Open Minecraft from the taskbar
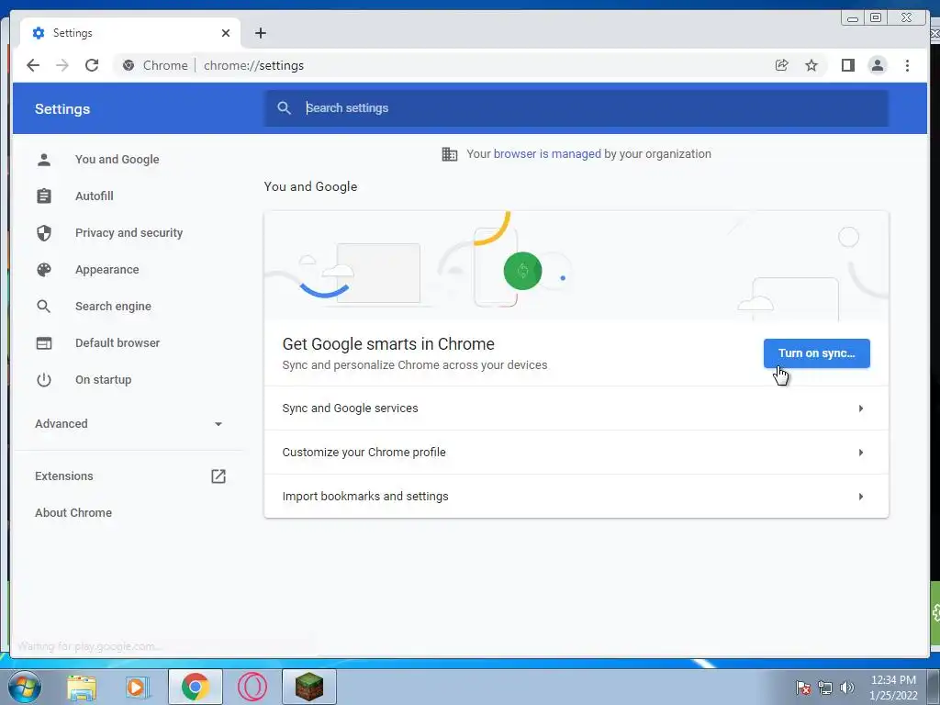The height and width of the screenshot is (705, 940). [x=309, y=687]
